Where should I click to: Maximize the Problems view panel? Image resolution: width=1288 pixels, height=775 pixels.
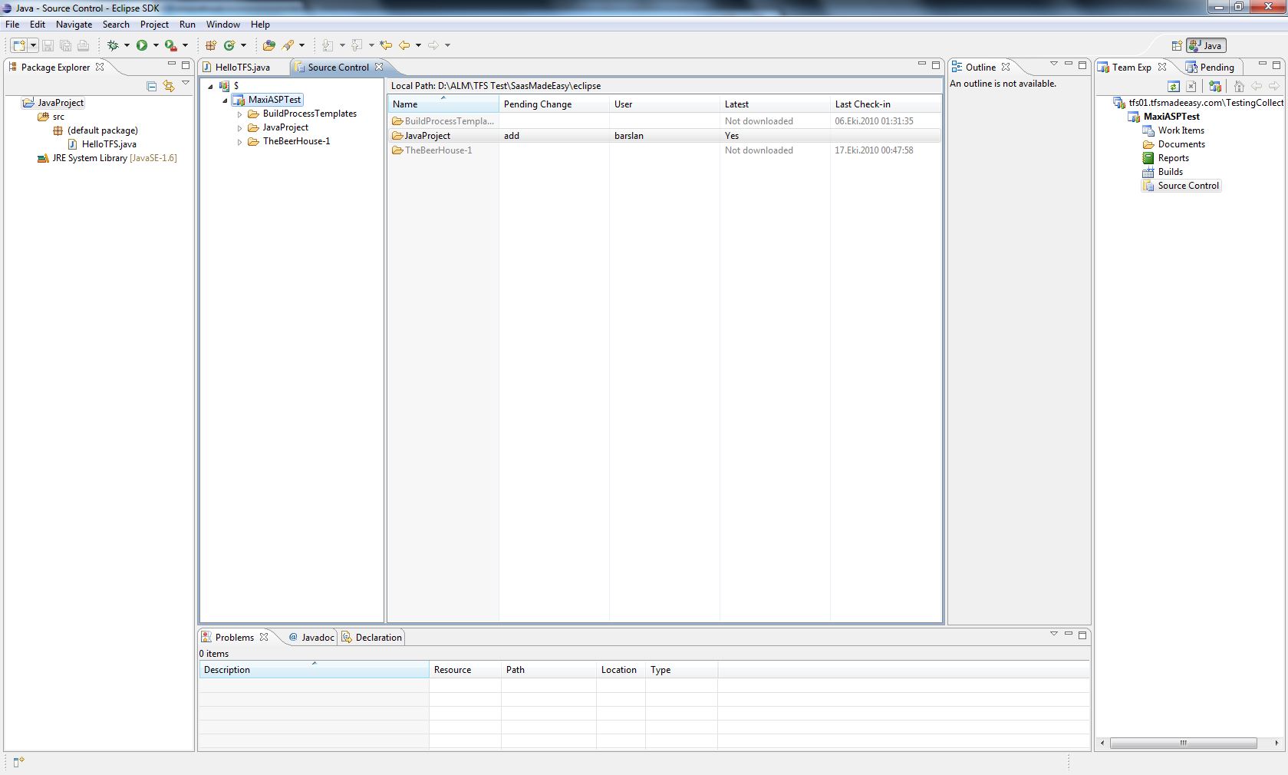point(1082,635)
